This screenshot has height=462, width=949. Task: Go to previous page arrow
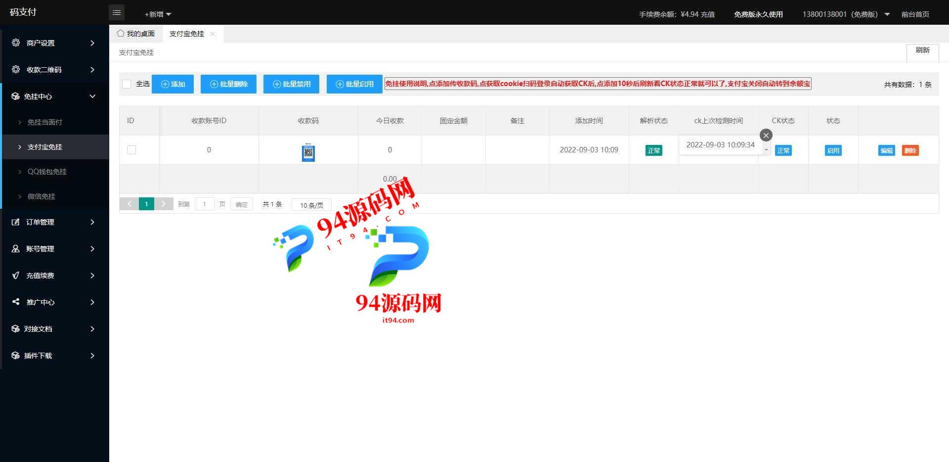pos(129,204)
